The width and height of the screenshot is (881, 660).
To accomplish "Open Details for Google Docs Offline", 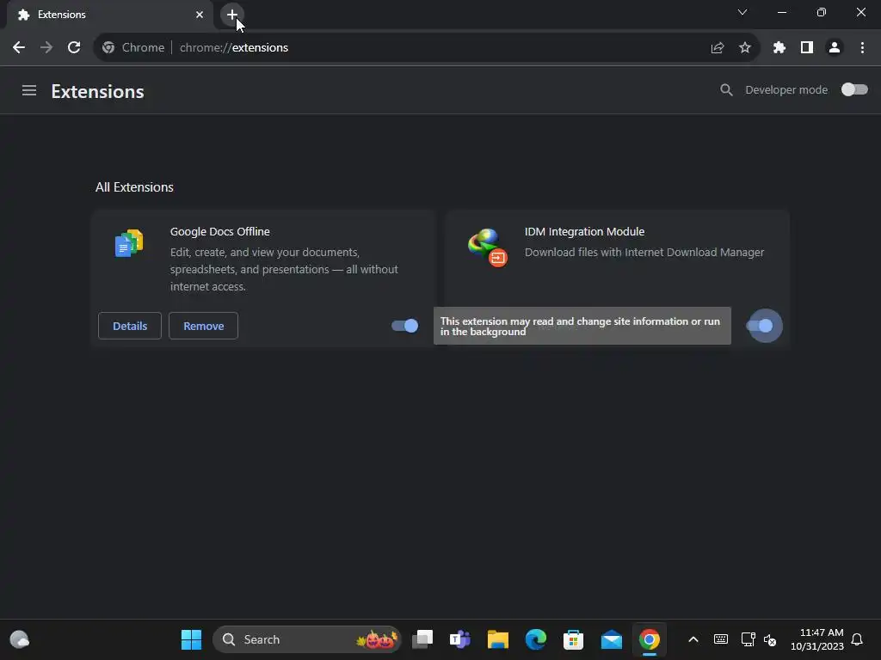I will [x=130, y=326].
